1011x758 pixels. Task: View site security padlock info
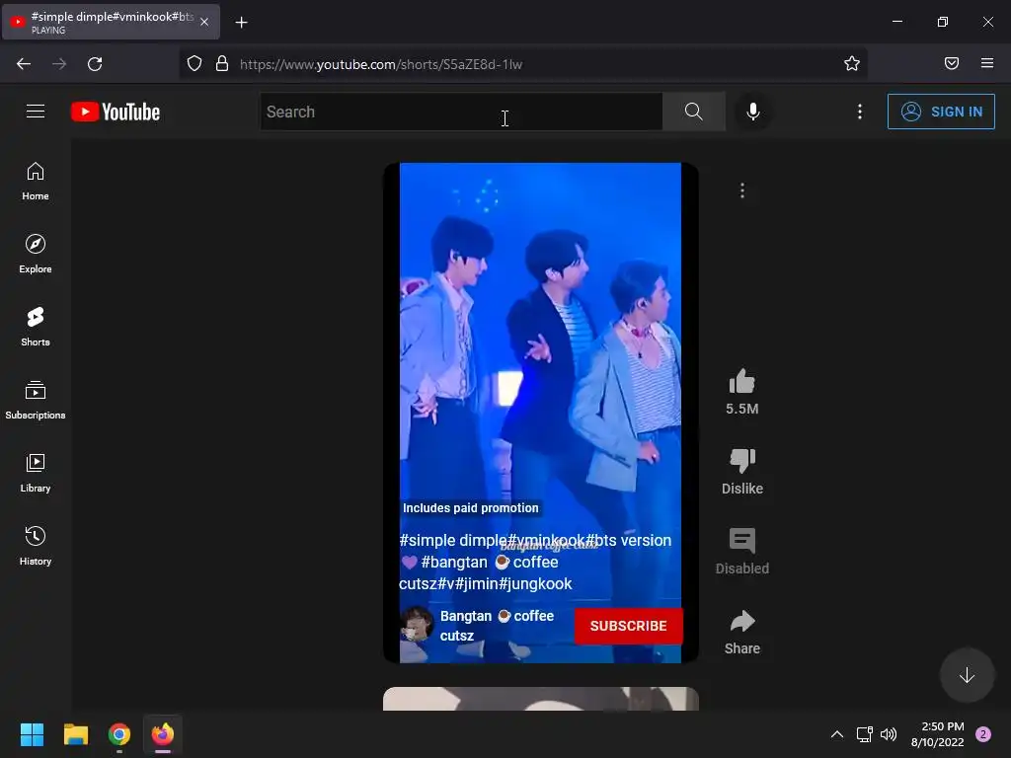[222, 64]
